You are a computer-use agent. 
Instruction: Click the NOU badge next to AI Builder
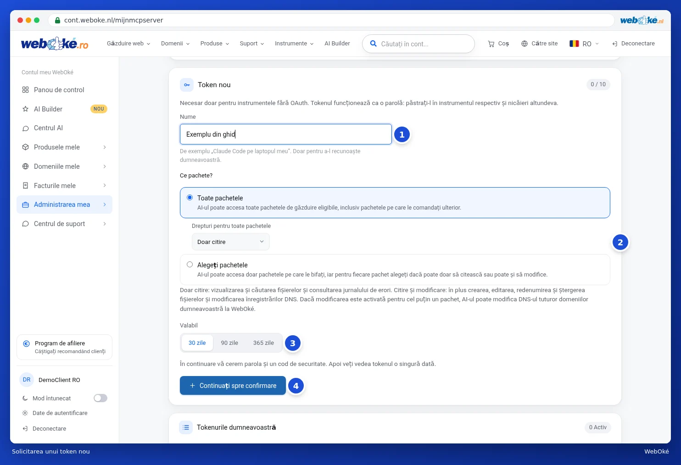pos(99,109)
